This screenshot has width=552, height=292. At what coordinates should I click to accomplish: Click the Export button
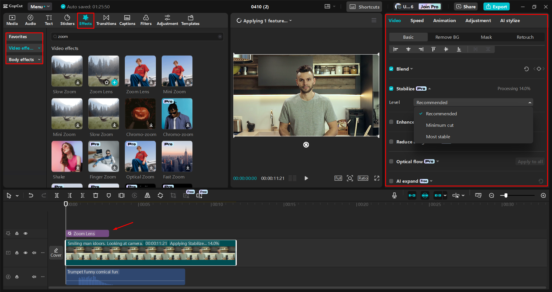coord(496,6)
